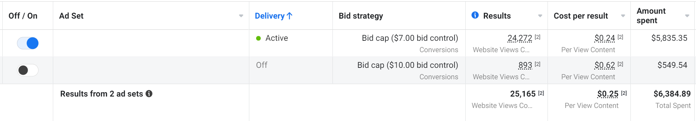696x121 pixels.
Task: Open the Ad Set column dropdown
Action: pos(241,16)
